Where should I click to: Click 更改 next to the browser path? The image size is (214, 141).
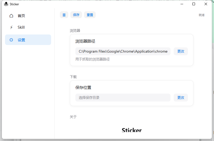[181, 51]
